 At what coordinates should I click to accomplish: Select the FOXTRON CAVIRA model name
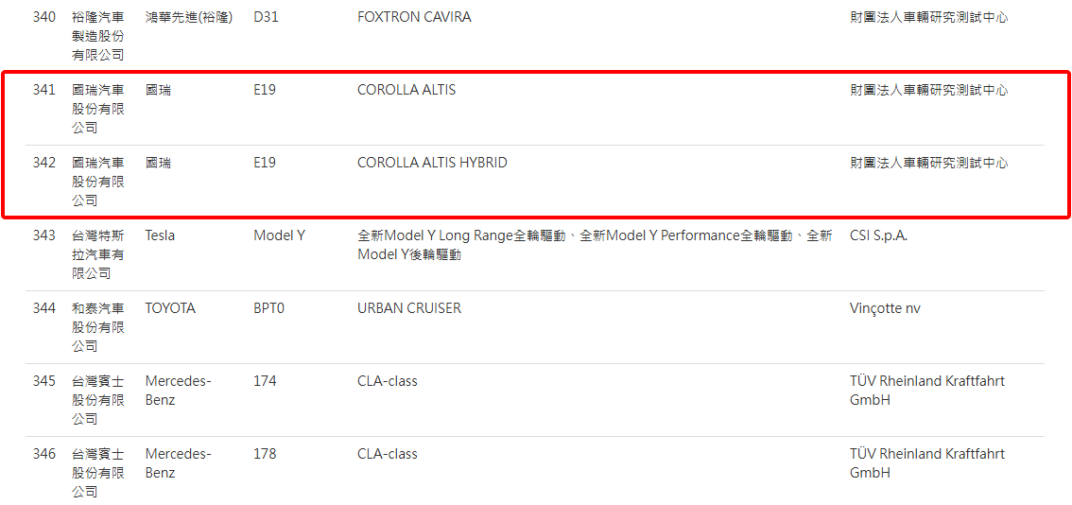pyautogui.click(x=414, y=17)
